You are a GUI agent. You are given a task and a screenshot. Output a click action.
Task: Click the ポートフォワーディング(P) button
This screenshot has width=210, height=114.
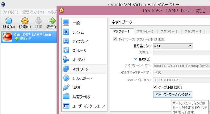[x=173, y=95]
